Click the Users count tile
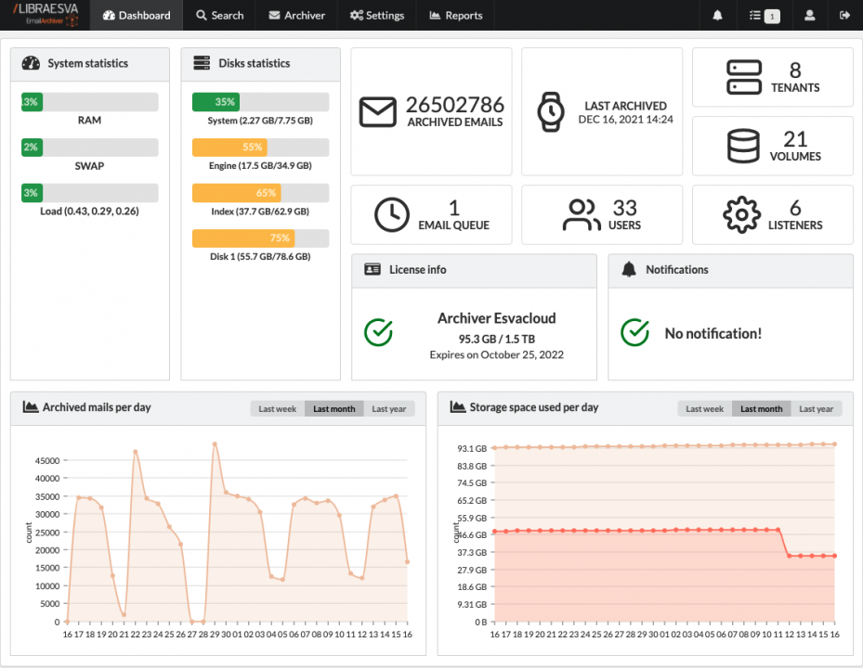Viewport: 863px width, 668px height. (601, 215)
